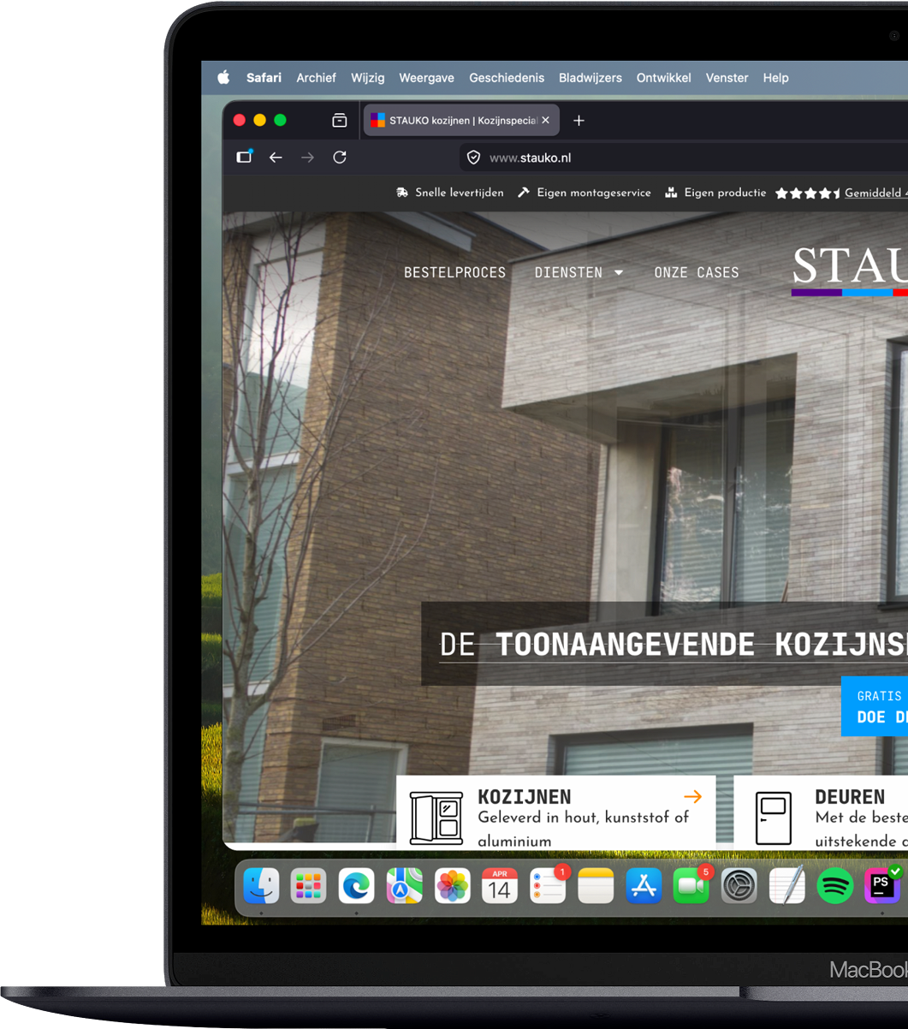Click the BESTELPROCES navigation link
Viewport: 908px width, 1029px height.
click(454, 272)
